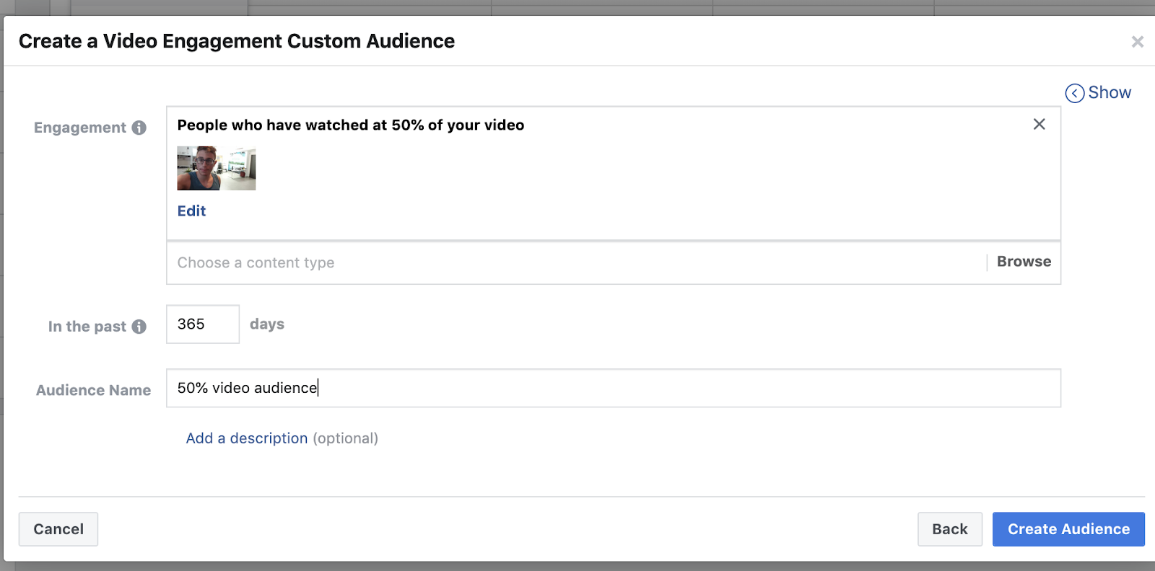Click the Edit link under the video
The image size is (1155, 571).
point(191,211)
